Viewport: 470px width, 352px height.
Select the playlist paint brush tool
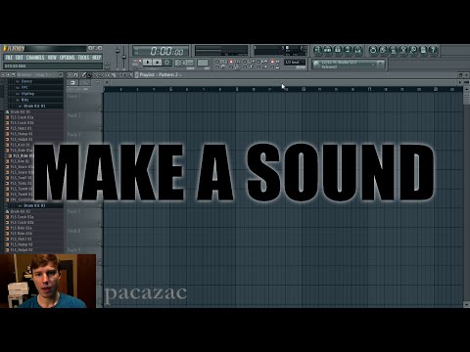tap(90, 75)
